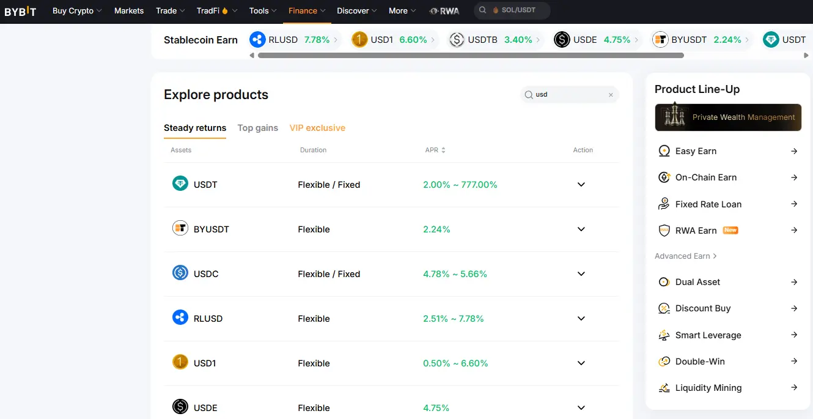
Task: Open the Buy Crypto dropdown menu
Action: 77,10
